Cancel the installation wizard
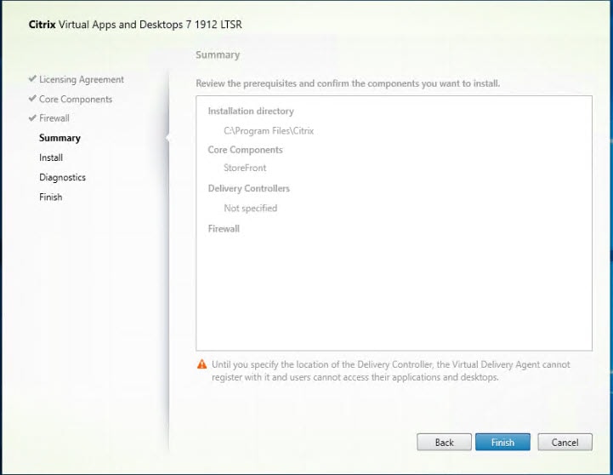 565,442
